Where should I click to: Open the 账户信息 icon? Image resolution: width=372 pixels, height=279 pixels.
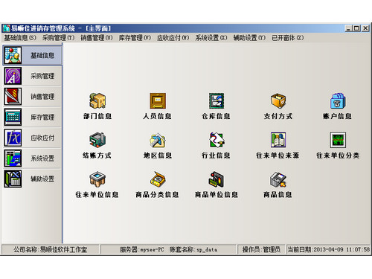(x=338, y=100)
